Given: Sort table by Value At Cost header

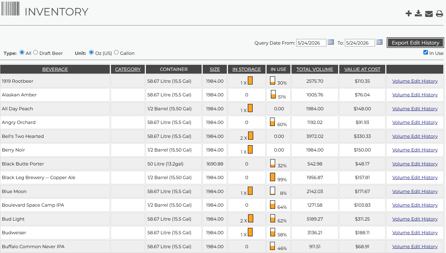Looking at the screenshot, I should pyautogui.click(x=362, y=69).
